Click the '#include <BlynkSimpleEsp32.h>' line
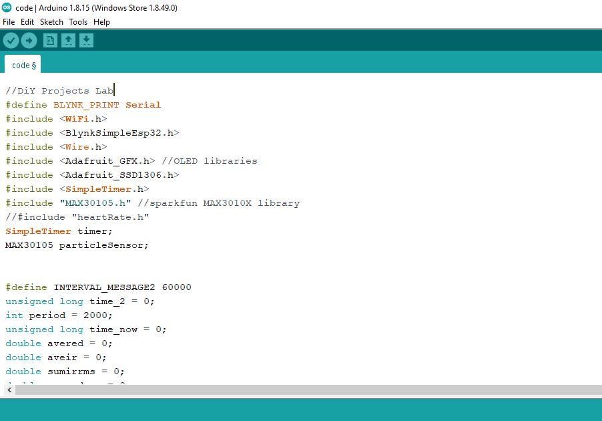The width and height of the screenshot is (602, 421). pyautogui.click(x=93, y=133)
